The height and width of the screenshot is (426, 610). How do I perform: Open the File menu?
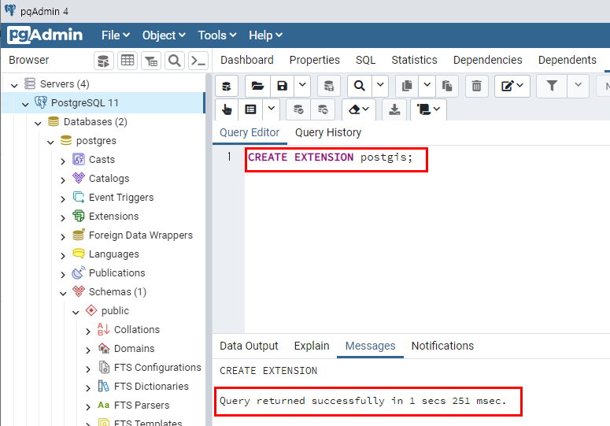116,35
